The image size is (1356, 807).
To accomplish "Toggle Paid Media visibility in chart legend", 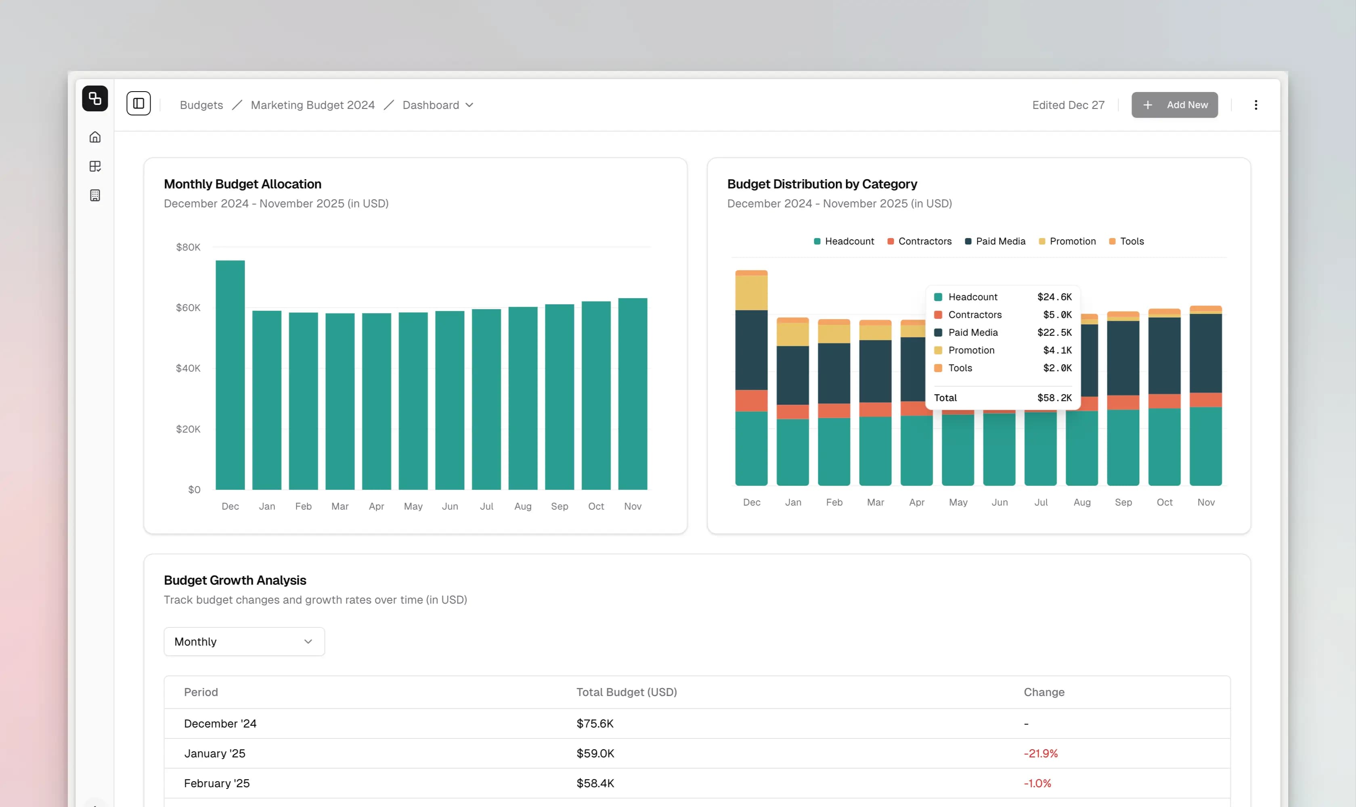I will tap(1000, 241).
